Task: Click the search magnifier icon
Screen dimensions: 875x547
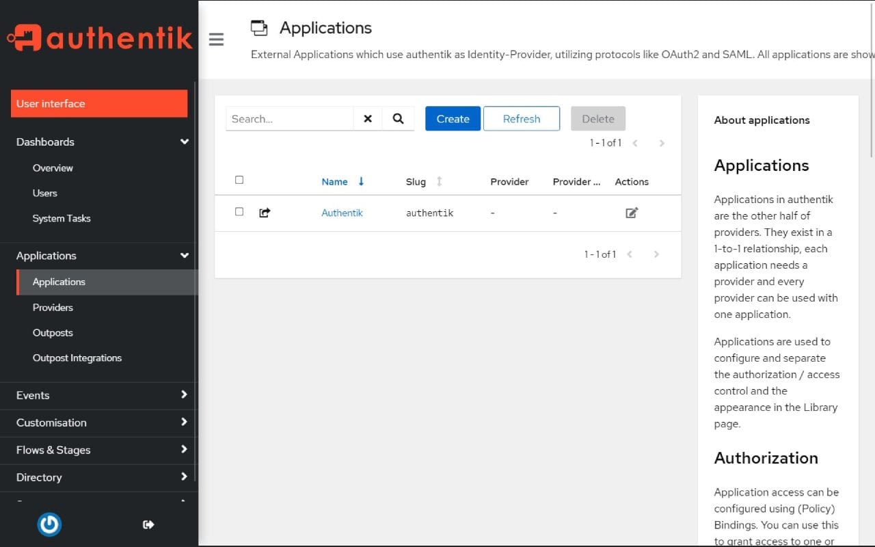Action: (399, 118)
